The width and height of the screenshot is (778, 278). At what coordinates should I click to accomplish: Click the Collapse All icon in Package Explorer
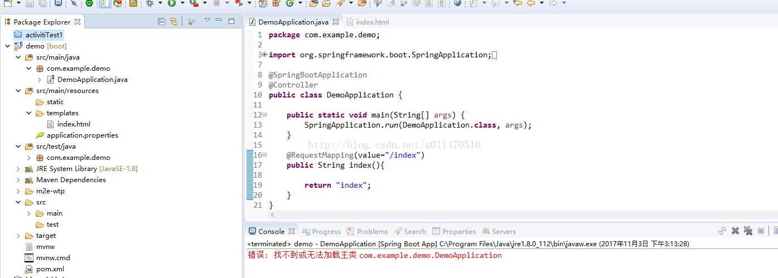point(161,22)
